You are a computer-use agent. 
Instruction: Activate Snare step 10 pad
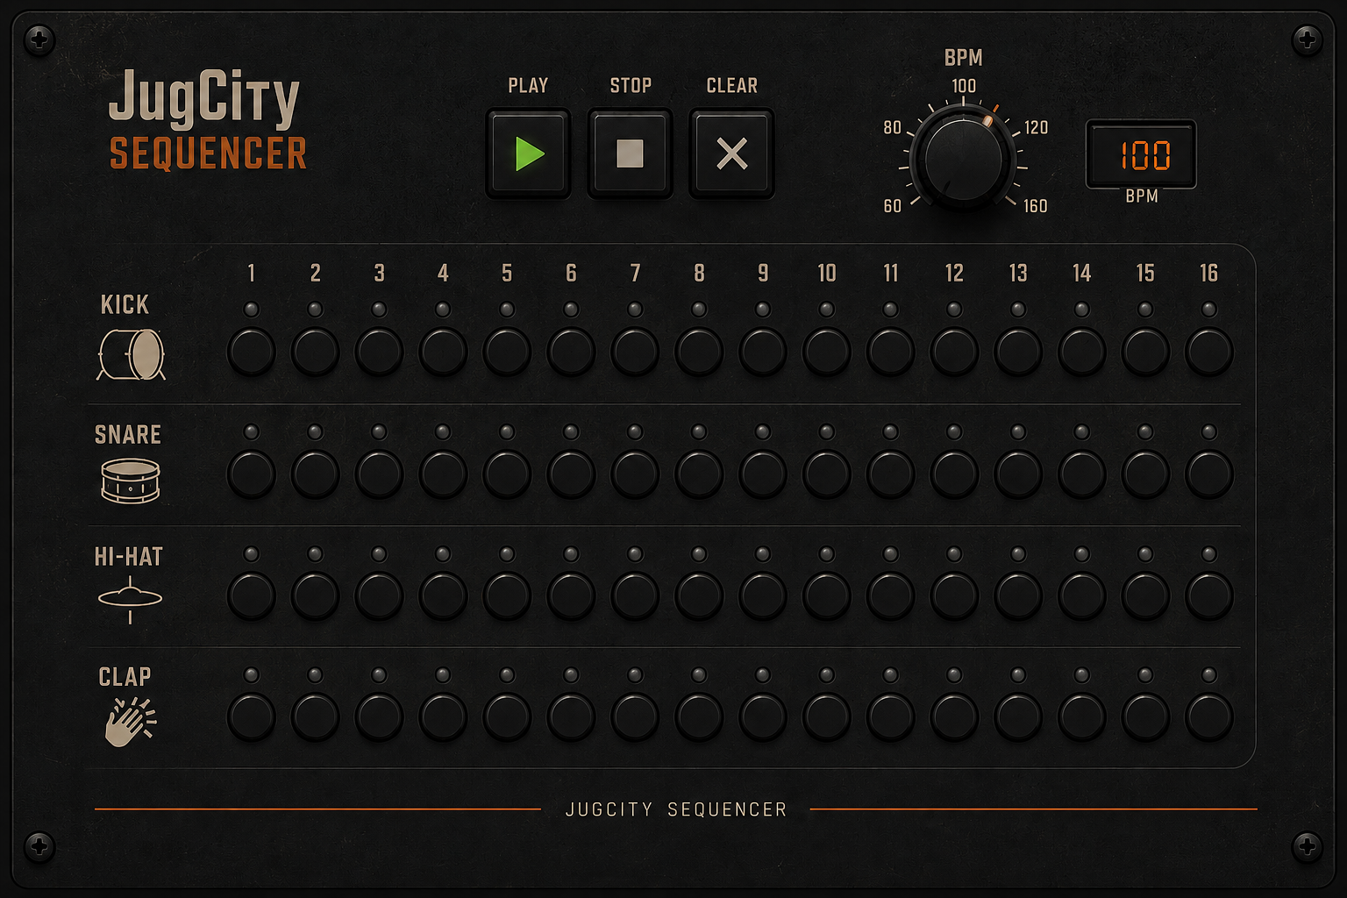click(x=827, y=474)
